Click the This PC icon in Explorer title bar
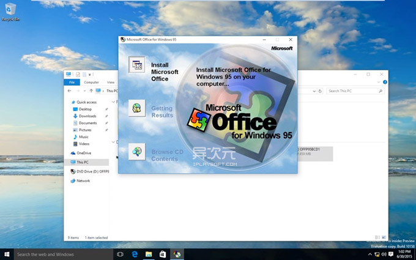This screenshot has height=260, width=416. [x=69, y=74]
